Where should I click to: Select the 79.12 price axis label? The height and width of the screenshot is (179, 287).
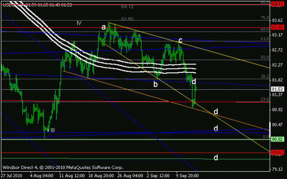click(x=277, y=169)
